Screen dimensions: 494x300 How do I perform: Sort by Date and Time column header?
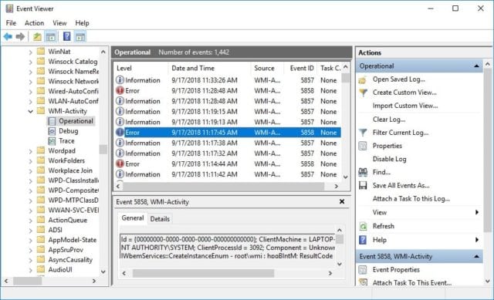pos(209,68)
